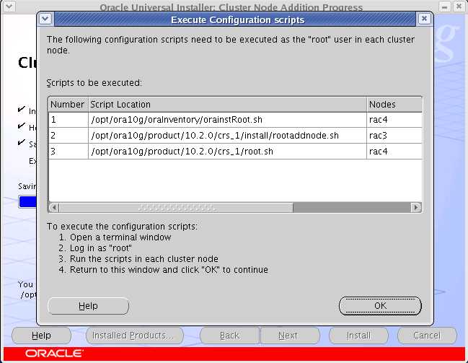Click 'Log in as "root"' instruction text
This screenshot has height=363, width=468.
point(101,248)
